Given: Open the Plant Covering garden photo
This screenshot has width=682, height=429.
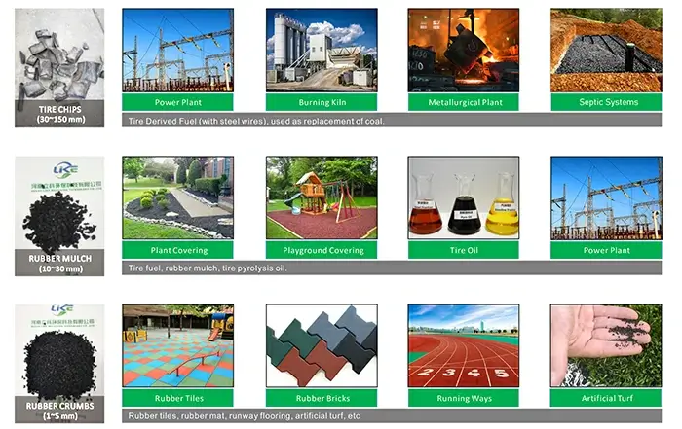Looking at the screenshot, I should tap(178, 198).
